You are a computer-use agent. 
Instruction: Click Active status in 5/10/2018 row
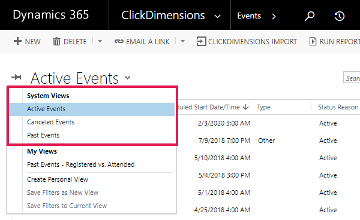[x=328, y=158]
